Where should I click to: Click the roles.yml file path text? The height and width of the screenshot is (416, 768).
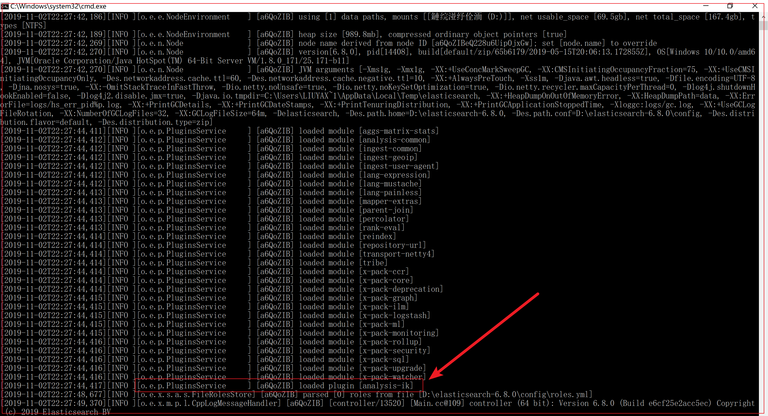[x=506, y=395]
